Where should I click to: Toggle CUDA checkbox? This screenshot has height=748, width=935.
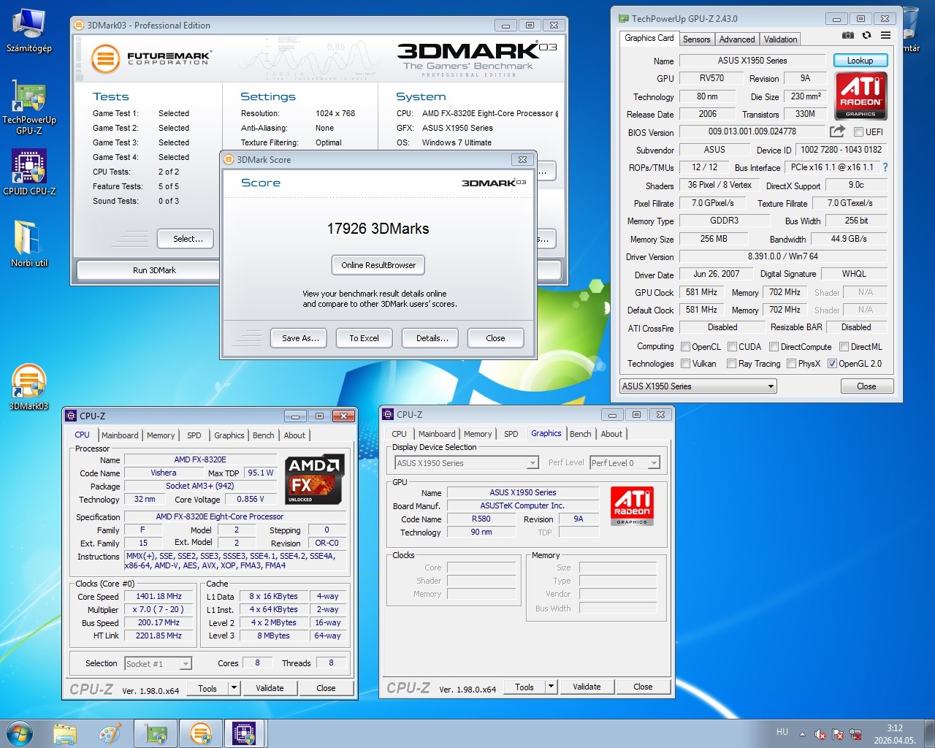732,347
